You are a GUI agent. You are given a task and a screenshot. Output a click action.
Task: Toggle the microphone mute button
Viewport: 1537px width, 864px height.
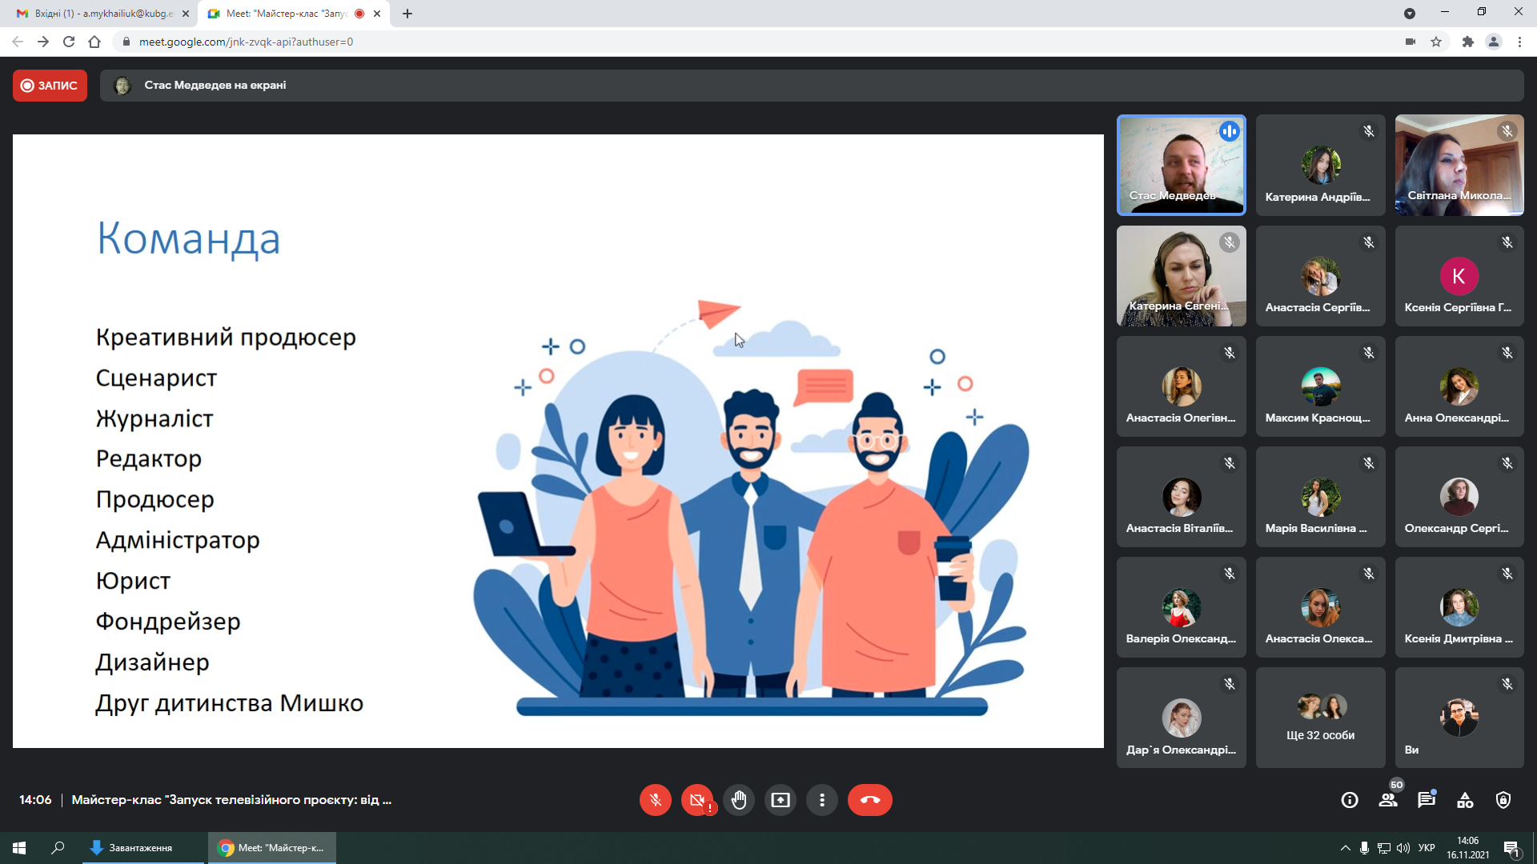click(x=655, y=800)
